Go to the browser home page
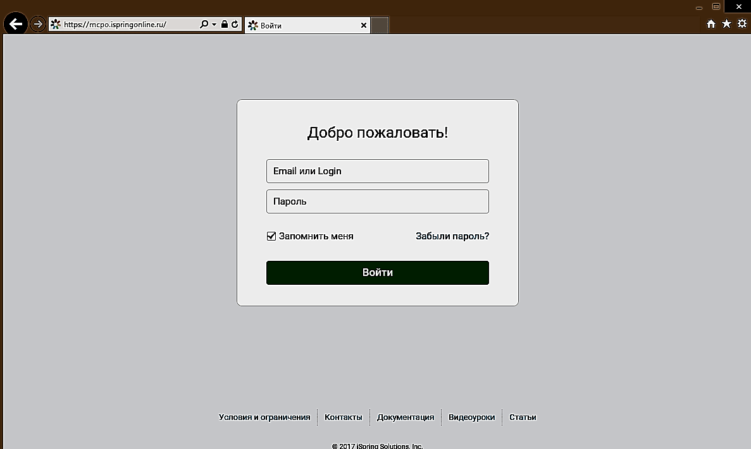The width and height of the screenshot is (751, 449). click(x=711, y=23)
